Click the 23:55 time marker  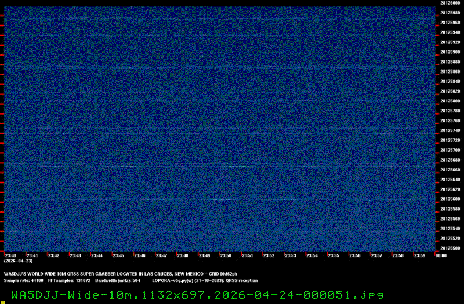pyautogui.click(x=333, y=255)
